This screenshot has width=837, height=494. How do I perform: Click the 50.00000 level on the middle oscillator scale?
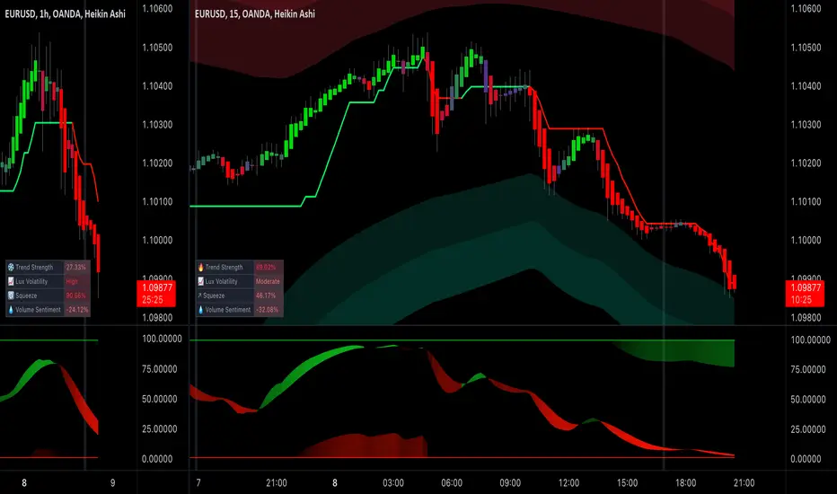[x=160, y=399]
